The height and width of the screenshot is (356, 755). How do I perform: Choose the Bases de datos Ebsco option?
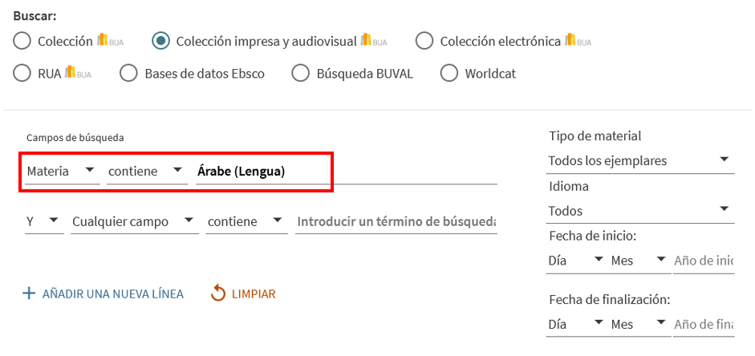(x=128, y=74)
